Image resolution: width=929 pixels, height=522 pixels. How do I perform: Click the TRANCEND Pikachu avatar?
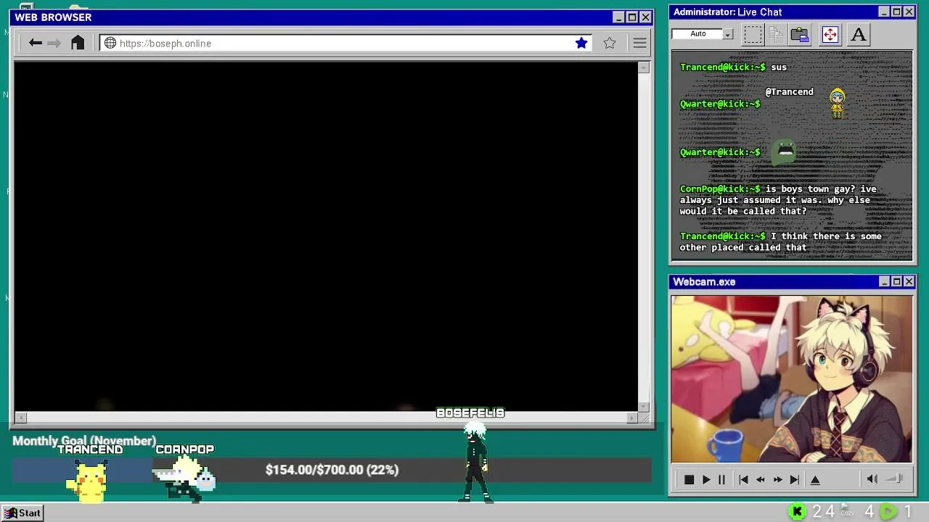click(89, 481)
